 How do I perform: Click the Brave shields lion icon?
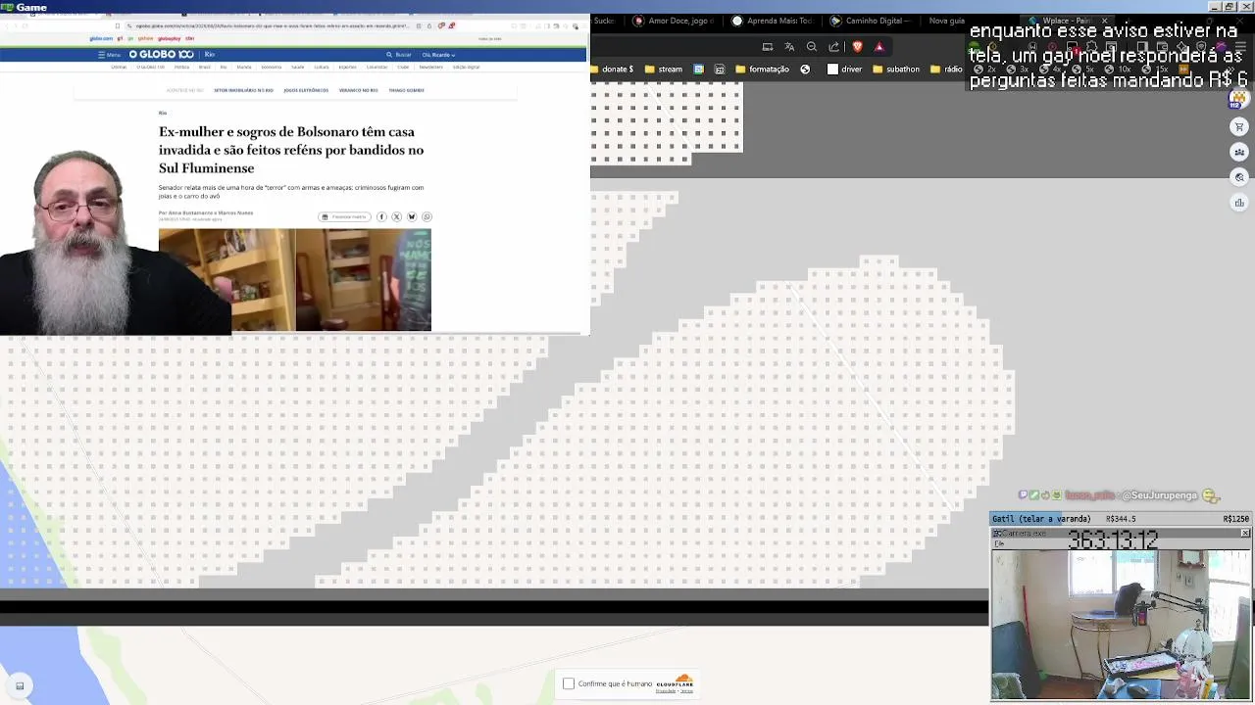coord(858,46)
